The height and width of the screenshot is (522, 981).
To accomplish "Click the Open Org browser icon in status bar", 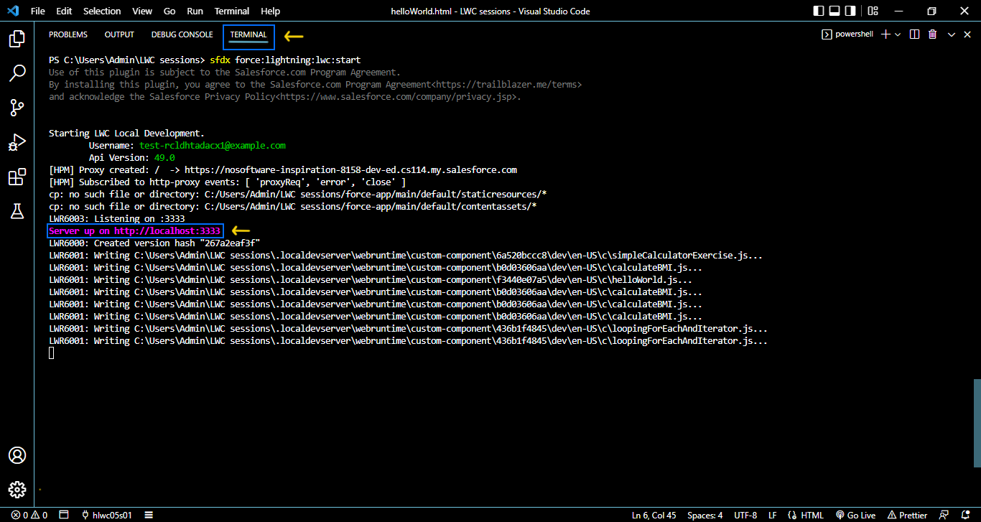I will [x=64, y=515].
